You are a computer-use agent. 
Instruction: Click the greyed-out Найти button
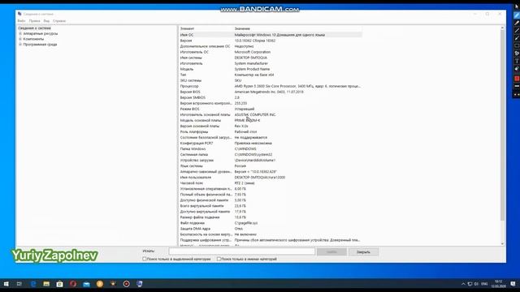[x=331, y=252]
